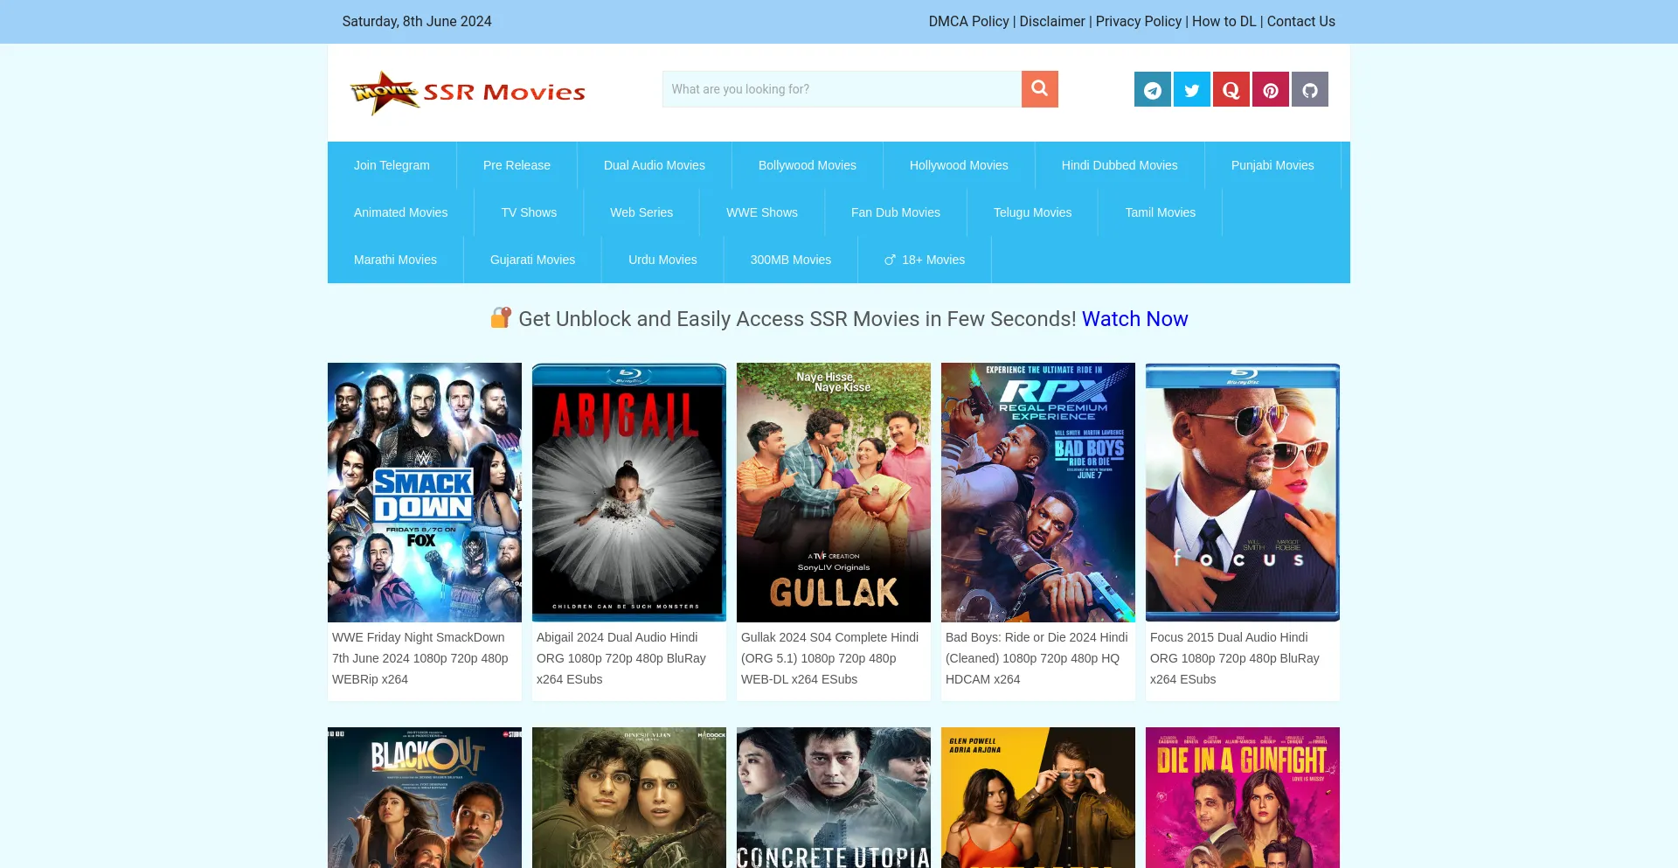Select the Tamil Movies category
Screen dimensions: 1678x868
coord(1160,212)
